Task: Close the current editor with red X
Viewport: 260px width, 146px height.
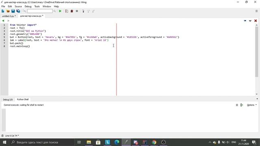Action: click(256, 21)
